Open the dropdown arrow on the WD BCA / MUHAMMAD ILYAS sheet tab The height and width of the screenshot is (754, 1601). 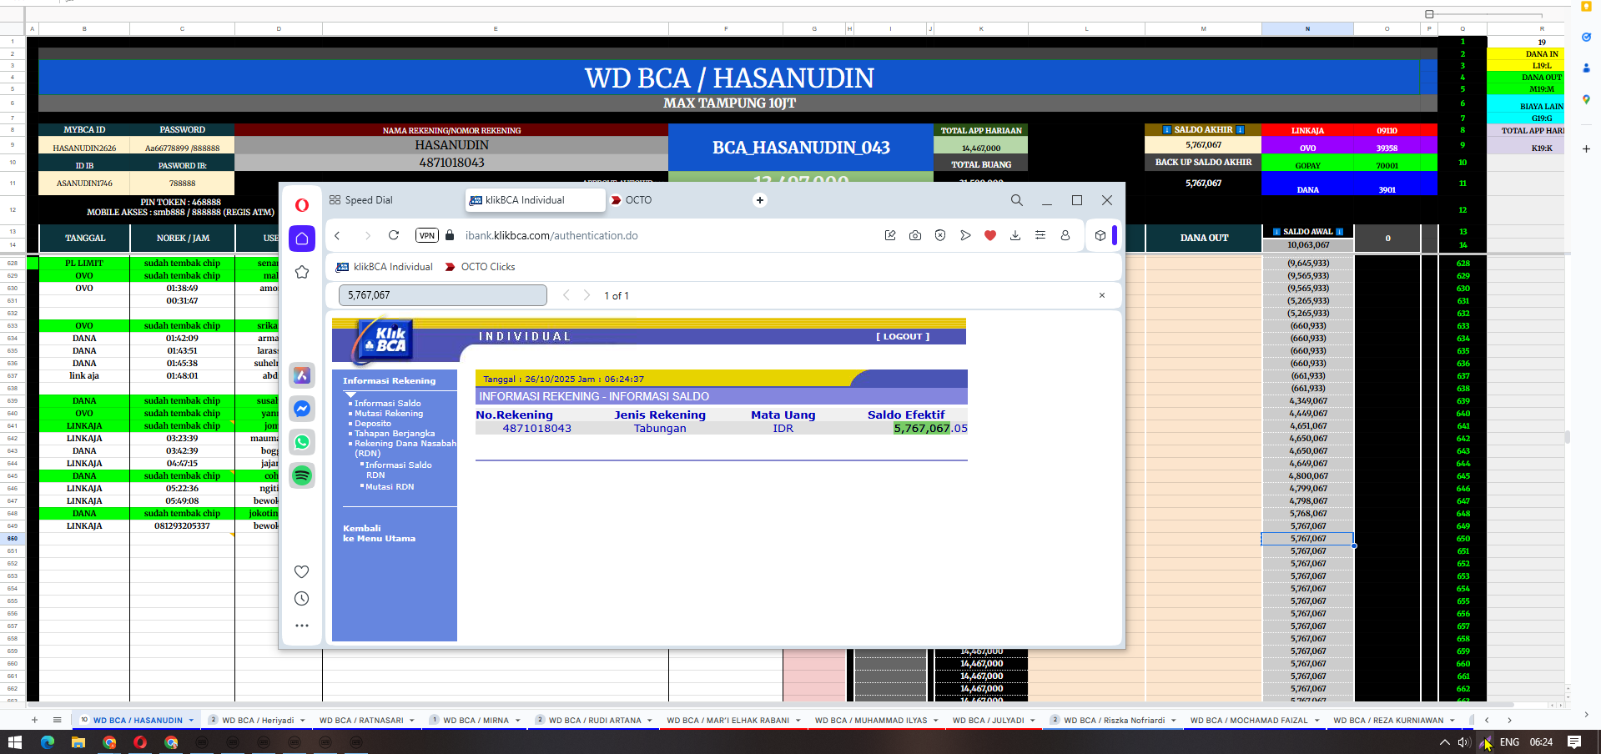point(935,720)
